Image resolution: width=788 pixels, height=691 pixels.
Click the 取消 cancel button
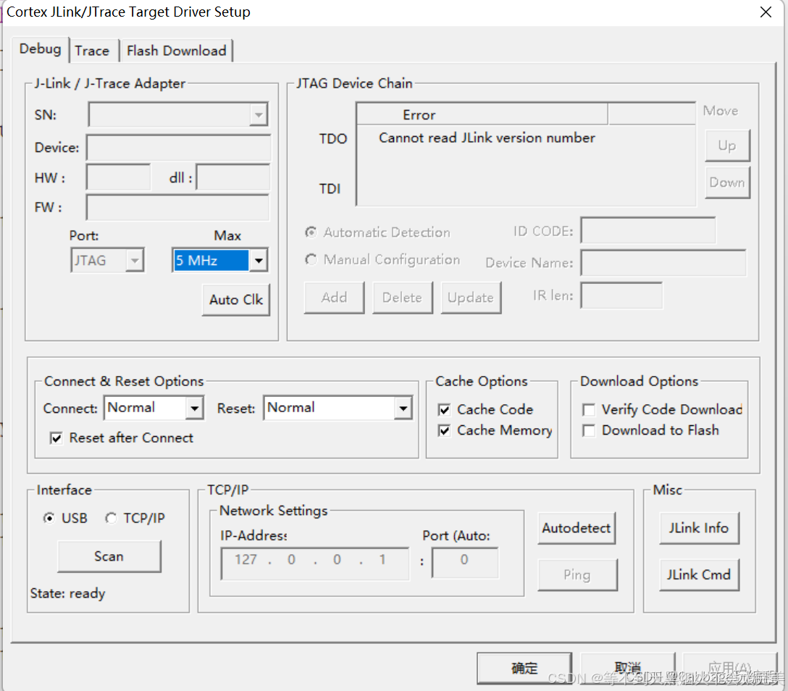pos(627,668)
